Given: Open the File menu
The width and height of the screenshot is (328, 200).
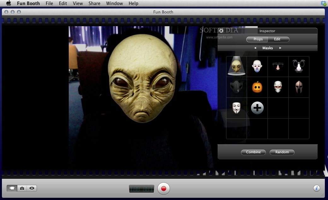Looking at the screenshot, I should [50, 3].
